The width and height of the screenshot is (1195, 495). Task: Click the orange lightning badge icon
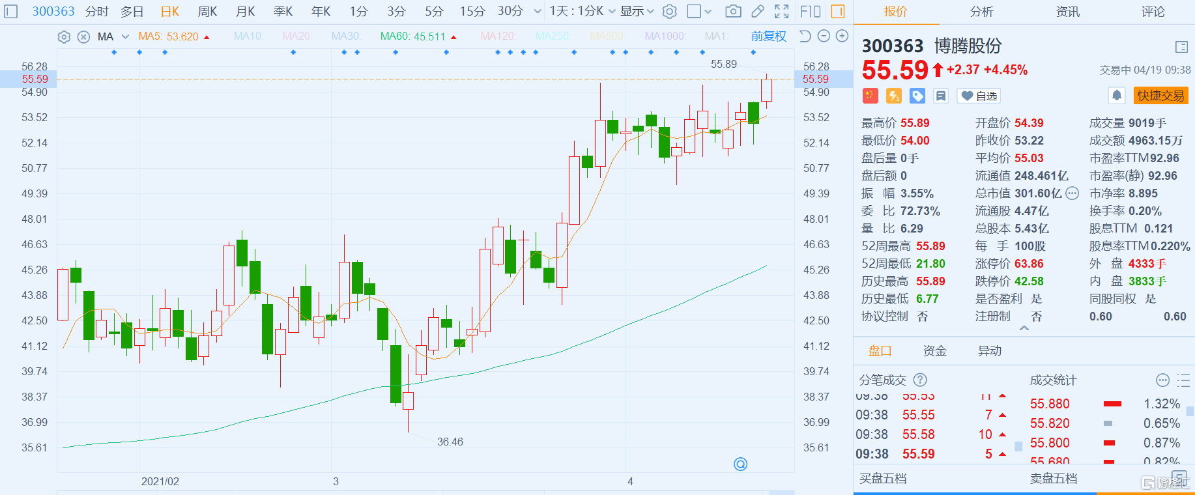coord(893,96)
